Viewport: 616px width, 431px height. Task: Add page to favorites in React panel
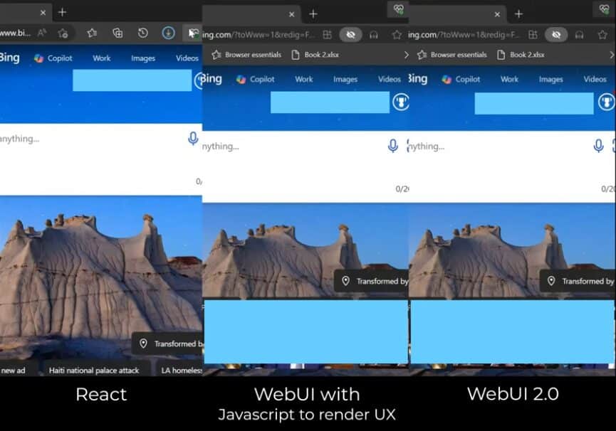pyautogui.click(x=63, y=33)
